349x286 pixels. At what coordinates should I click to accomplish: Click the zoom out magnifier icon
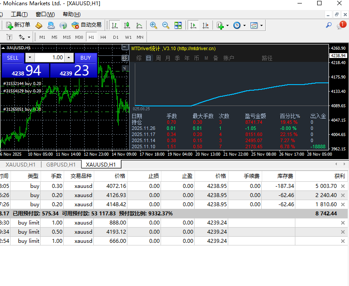click(166, 25)
